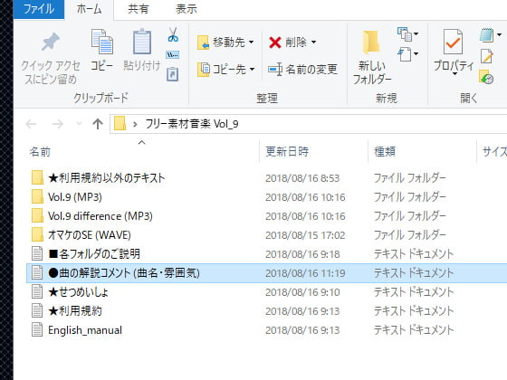The width and height of the screenshot is (507, 380).
Task: Click the history icon in 開く group
Action: tap(486, 77)
